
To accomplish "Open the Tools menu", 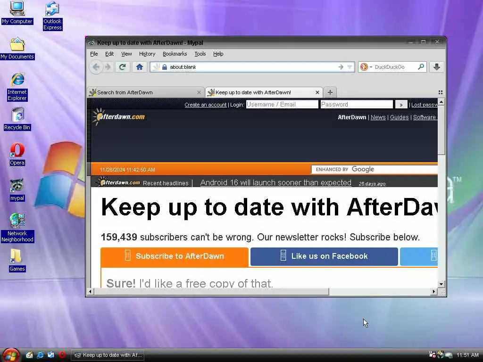I will click(x=200, y=54).
